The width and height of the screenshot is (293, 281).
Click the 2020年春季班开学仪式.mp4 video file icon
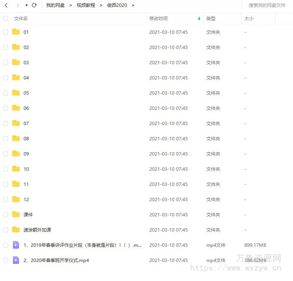click(x=16, y=260)
